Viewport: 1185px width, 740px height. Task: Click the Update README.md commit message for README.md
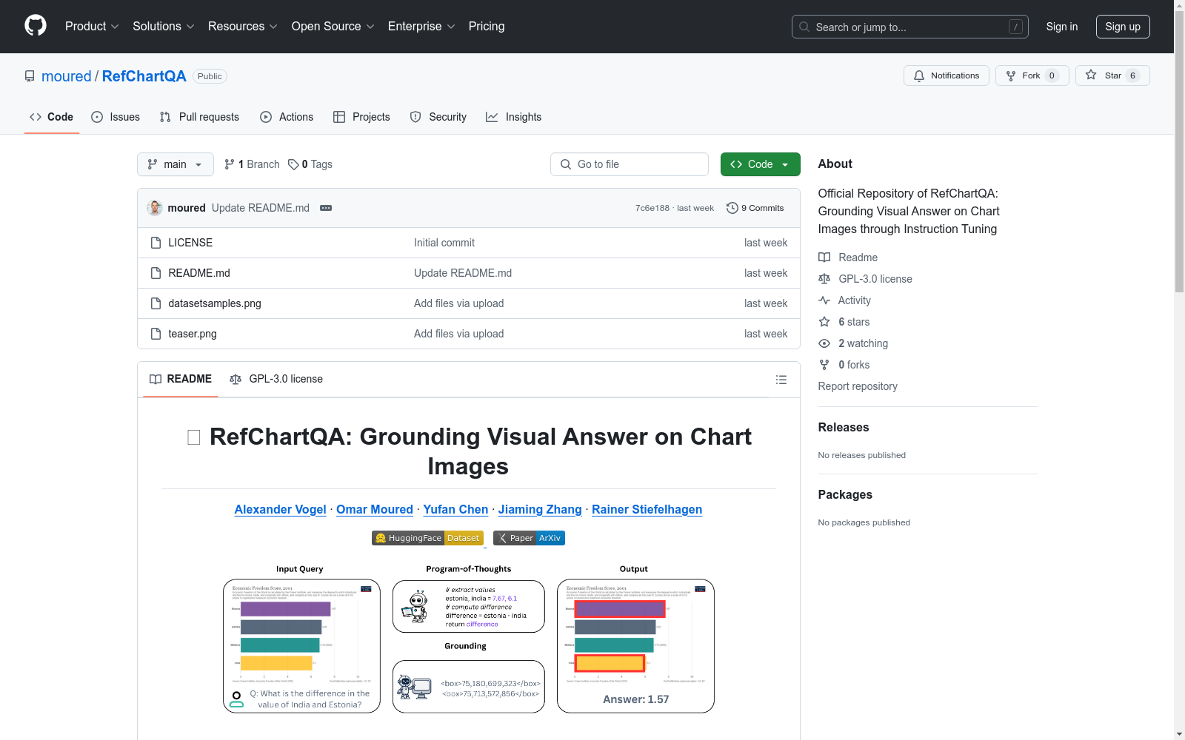coord(463,273)
